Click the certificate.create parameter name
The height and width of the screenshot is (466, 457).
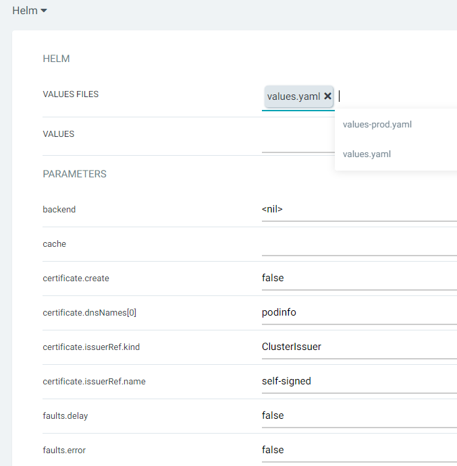[x=76, y=279]
